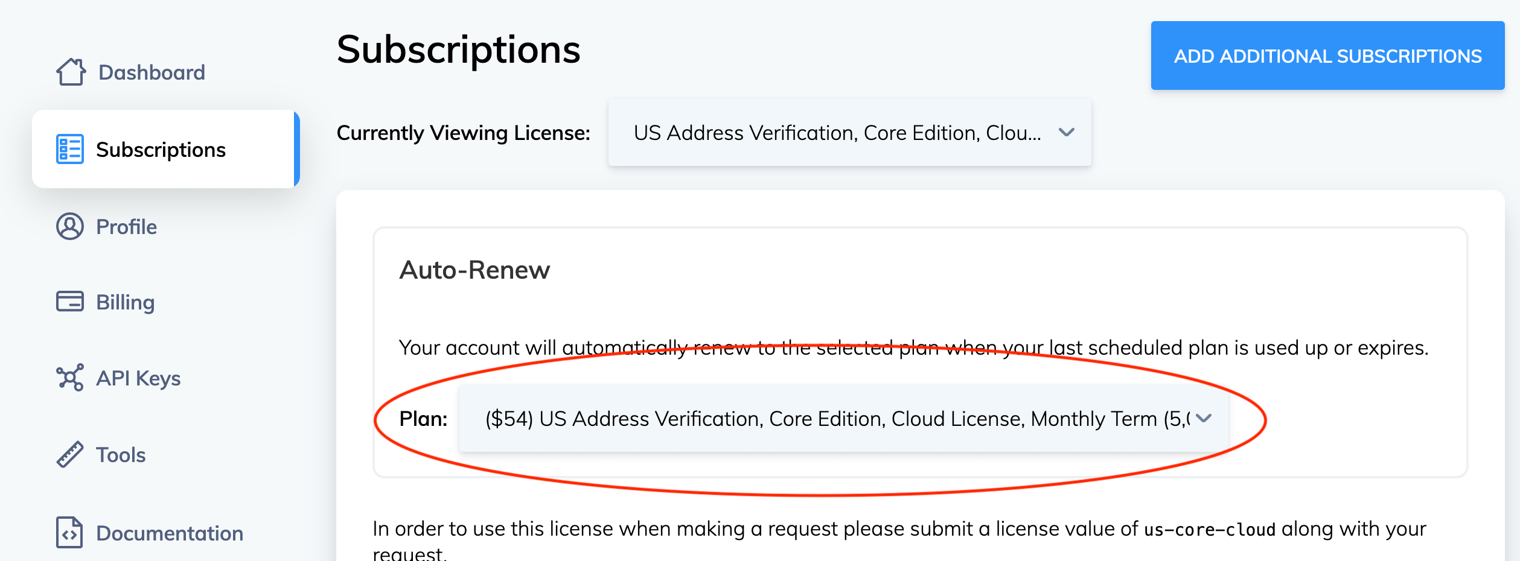1520x561 pixels.
Task: Expand license selector chevron arrow
Action: [1067, 132]
